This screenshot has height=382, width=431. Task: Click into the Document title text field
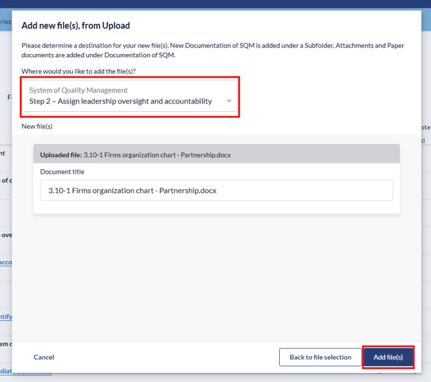(x=215, y=190)
